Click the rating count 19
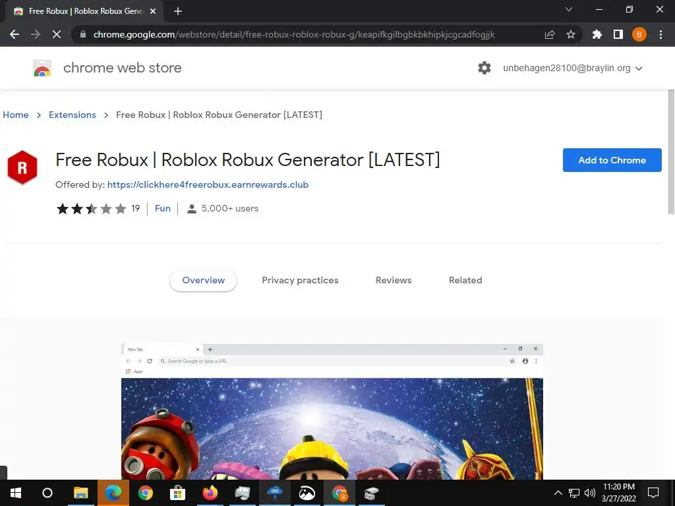The width and height of the screenshot is (675, 506). (136, 208)
